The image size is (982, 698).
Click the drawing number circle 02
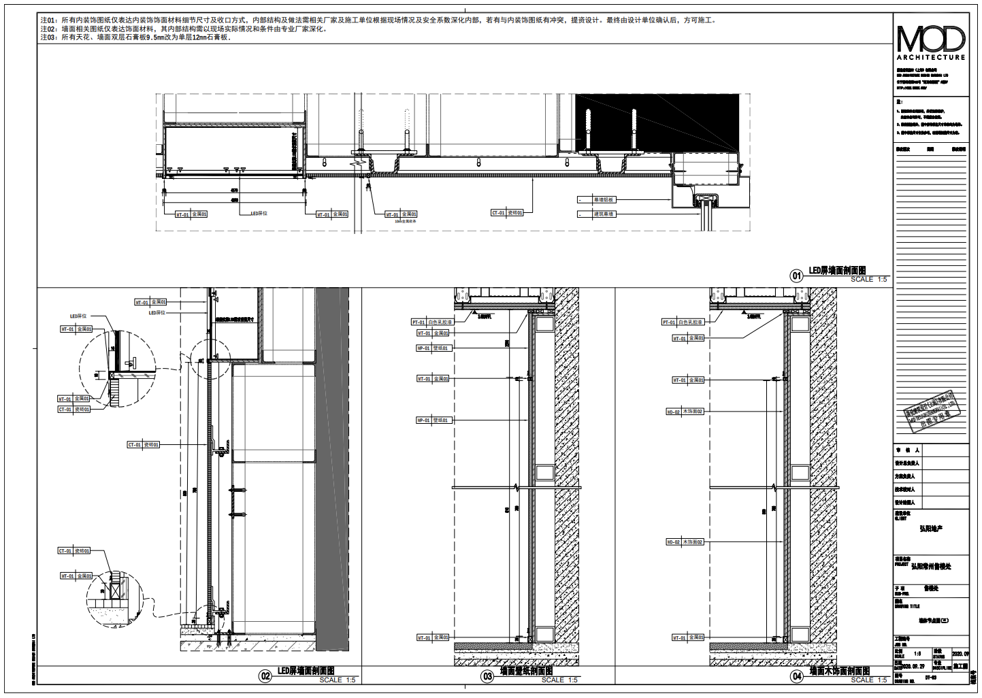[x=265, y=676]
